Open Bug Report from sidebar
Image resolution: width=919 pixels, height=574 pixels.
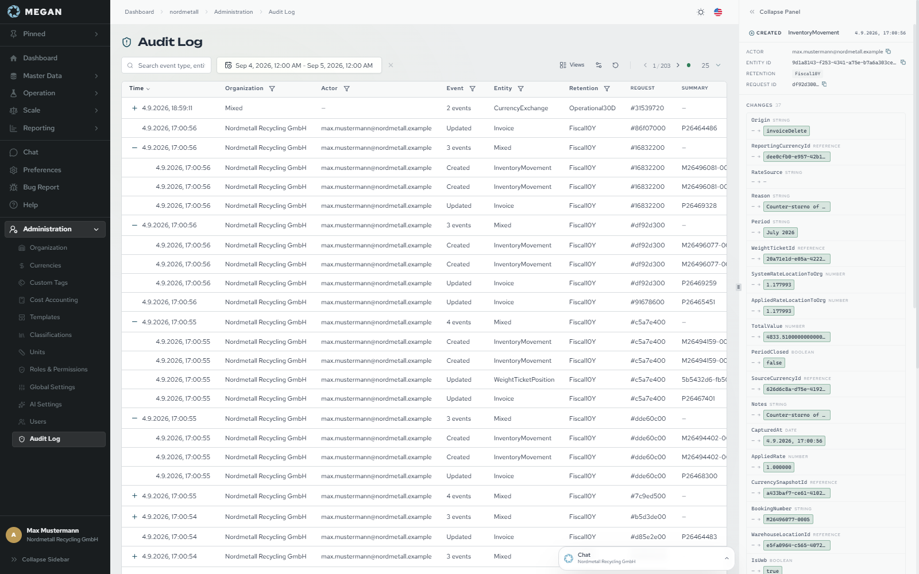pyautogui.click(x=55, y=187)
